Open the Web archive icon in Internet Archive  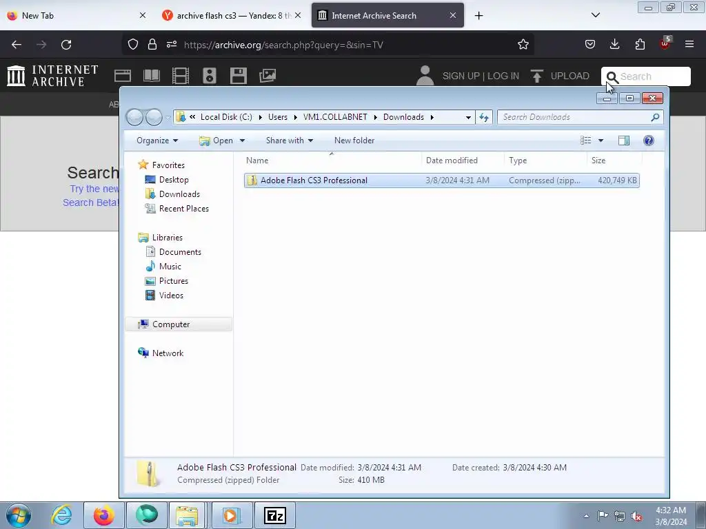point(123,76)
